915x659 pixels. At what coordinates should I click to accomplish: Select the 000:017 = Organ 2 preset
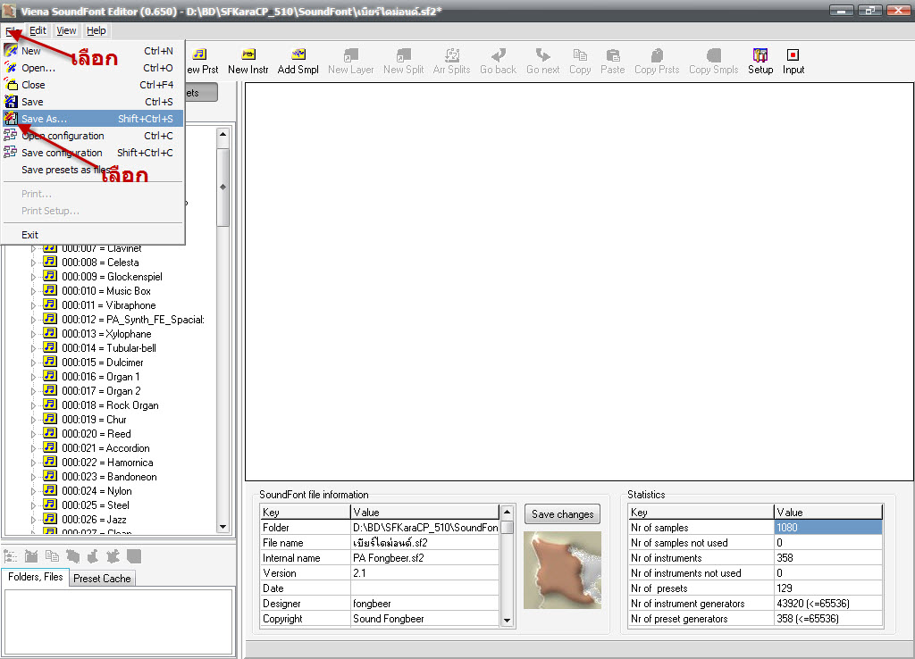(101, 391)
